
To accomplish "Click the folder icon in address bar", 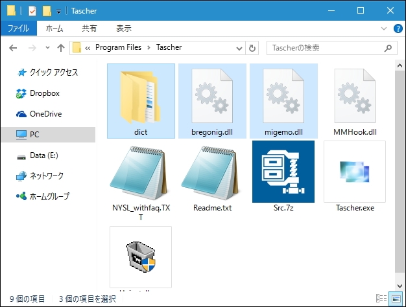I will pyautogui.click(x=77, y=47).
